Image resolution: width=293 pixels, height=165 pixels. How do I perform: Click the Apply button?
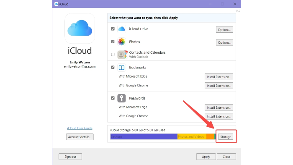point(206,157)
